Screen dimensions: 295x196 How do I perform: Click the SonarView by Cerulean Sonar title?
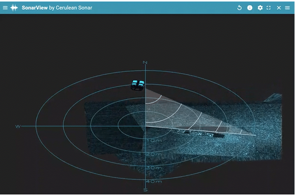[57, 8]
